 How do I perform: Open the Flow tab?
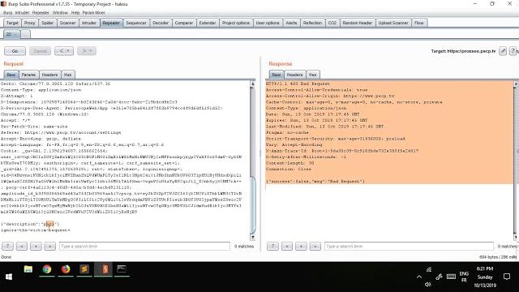click(419, 23)
